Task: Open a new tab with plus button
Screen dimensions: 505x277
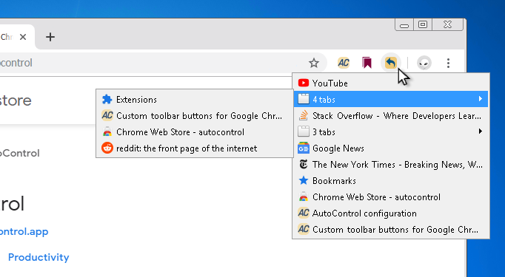Action: [50, 37]
